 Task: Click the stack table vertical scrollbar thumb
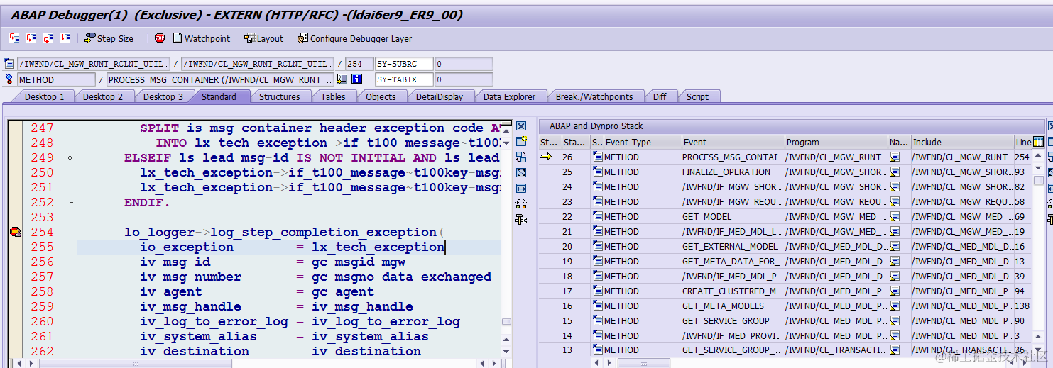click(1039, 180)
